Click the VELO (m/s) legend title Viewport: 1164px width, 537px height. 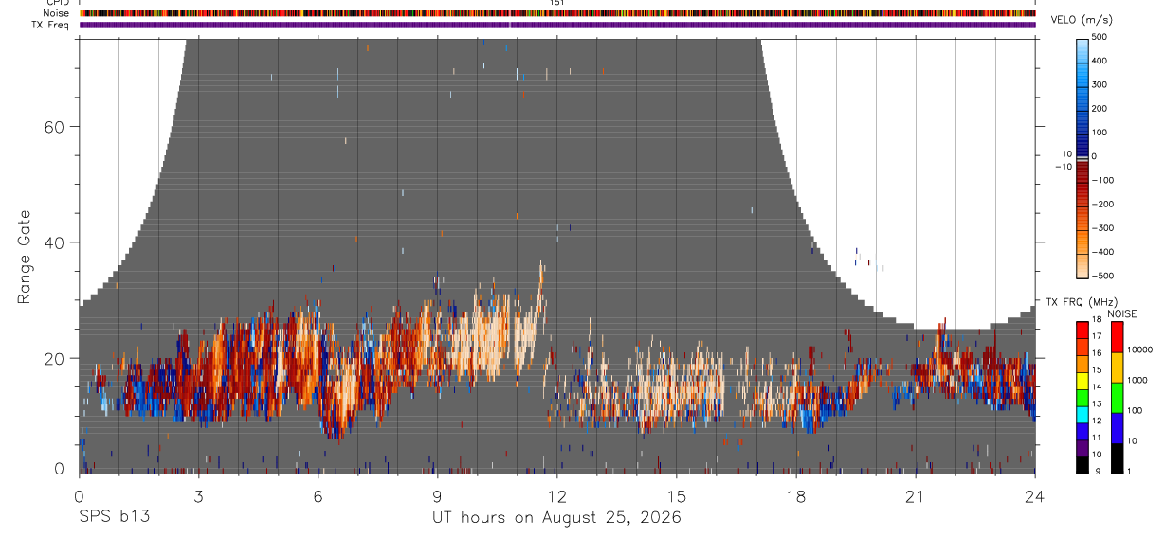pyautogui.click(x=1082, y=21)
